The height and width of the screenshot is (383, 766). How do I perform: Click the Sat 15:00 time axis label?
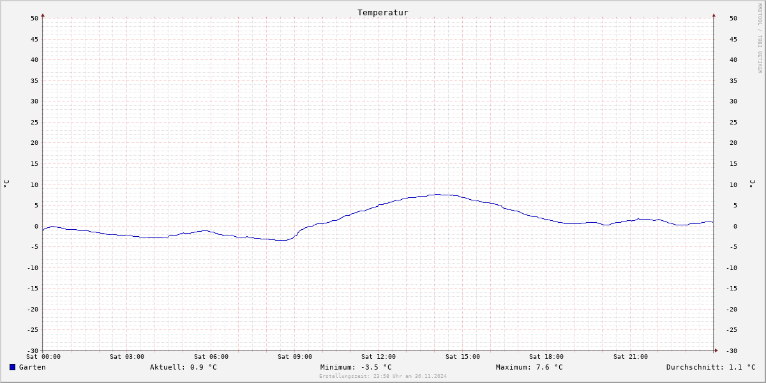[463, 357]
